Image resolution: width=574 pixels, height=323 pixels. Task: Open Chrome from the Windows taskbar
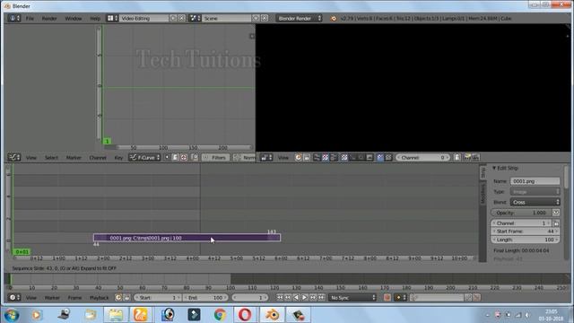coord(220,315)
